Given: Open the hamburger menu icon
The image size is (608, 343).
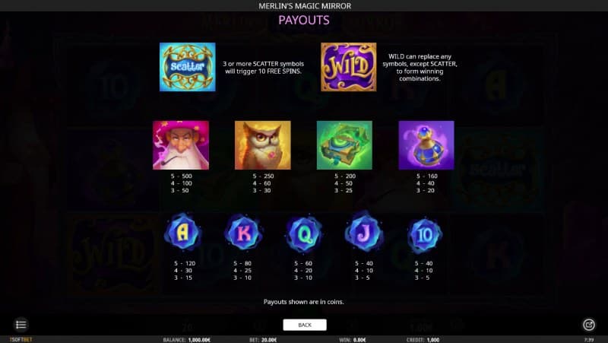Looking at the screenshot, I should coord(21,325).
